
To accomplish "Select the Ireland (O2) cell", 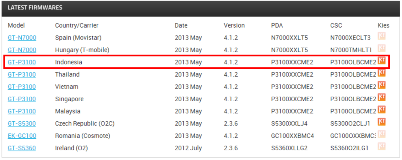I will pos(71,148).
